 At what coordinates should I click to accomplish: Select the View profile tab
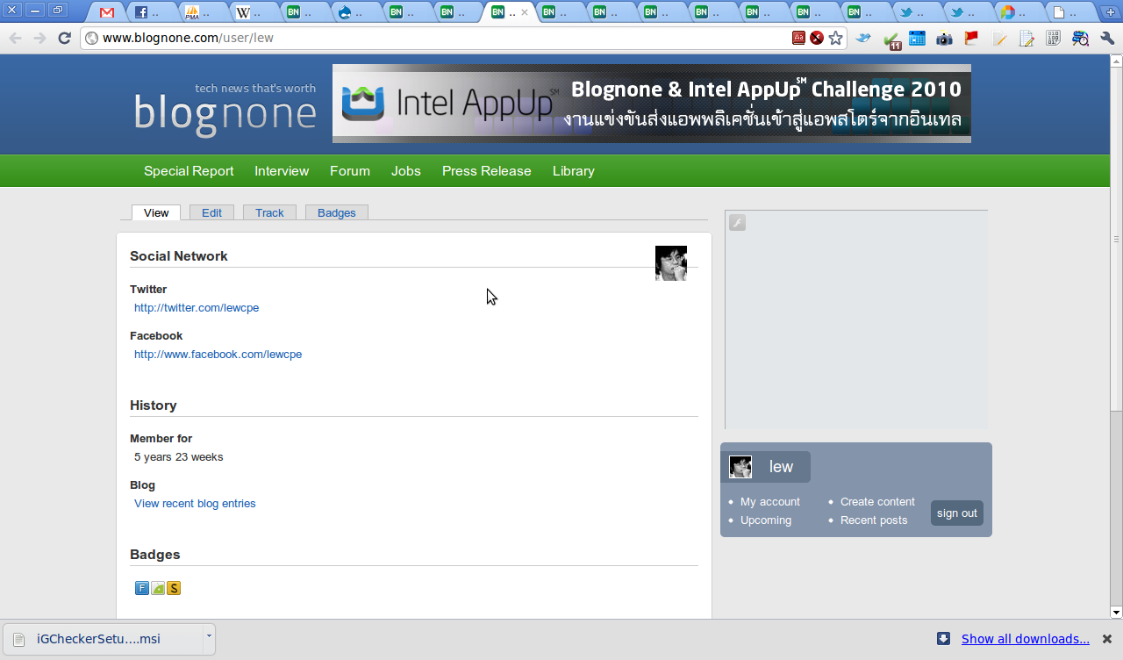pos(156,212)
